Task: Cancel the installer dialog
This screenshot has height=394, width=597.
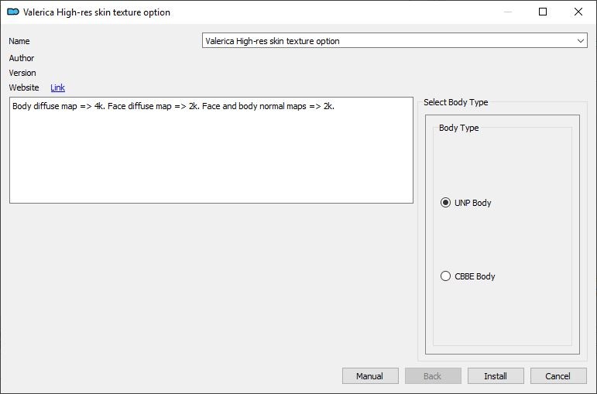Action: point(558,376)
